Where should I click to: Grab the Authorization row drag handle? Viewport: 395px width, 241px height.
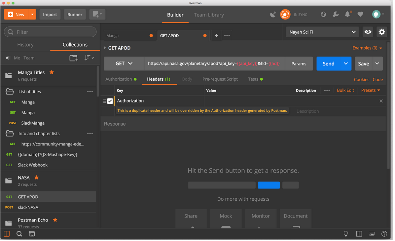(105, 101)
